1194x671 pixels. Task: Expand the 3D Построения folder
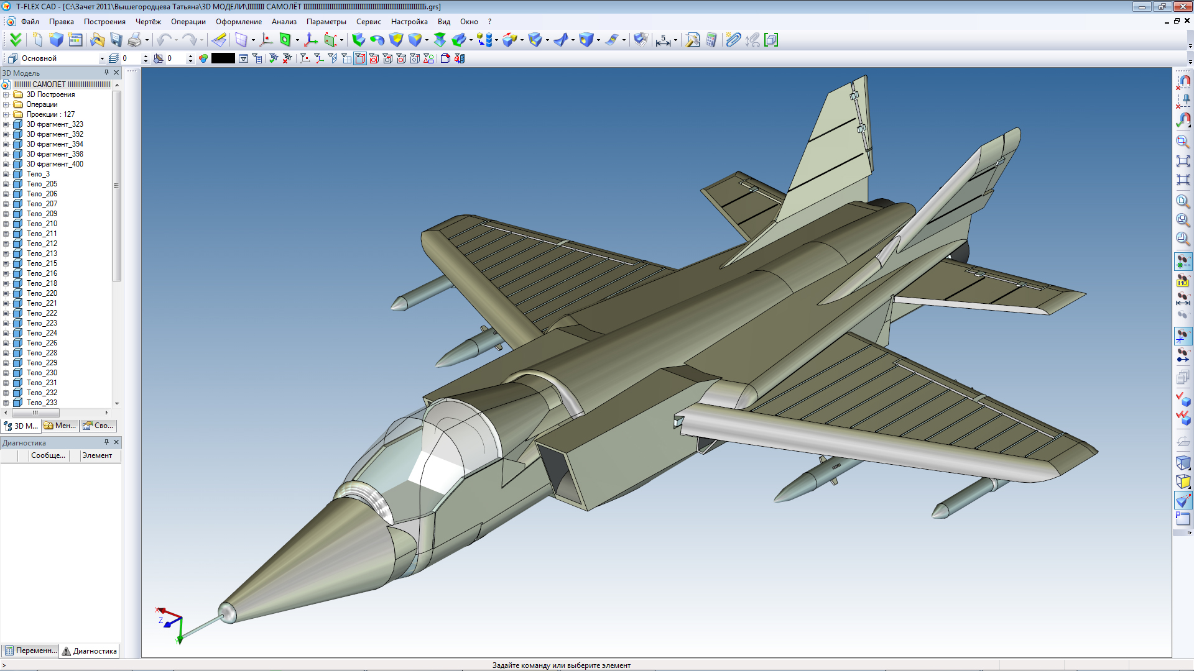coord(6,94)
